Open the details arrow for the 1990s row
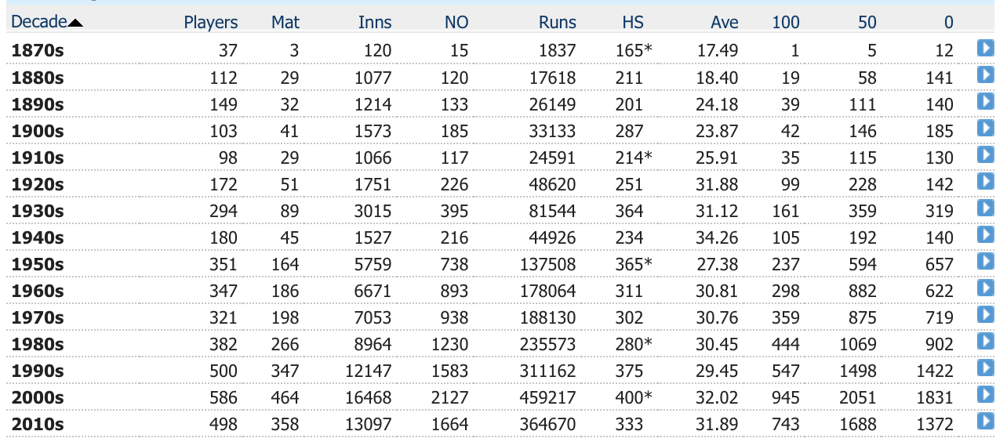 (986, 368)
